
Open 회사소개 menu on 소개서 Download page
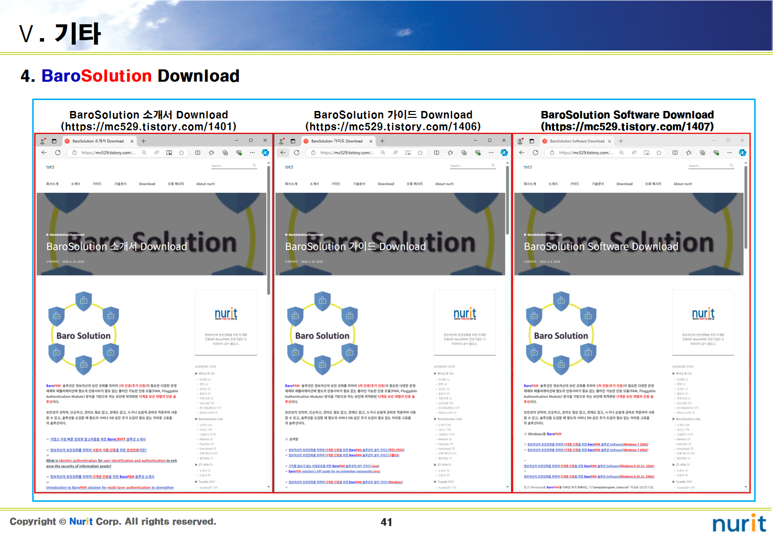pyautogui.click(x=53, y=184)
